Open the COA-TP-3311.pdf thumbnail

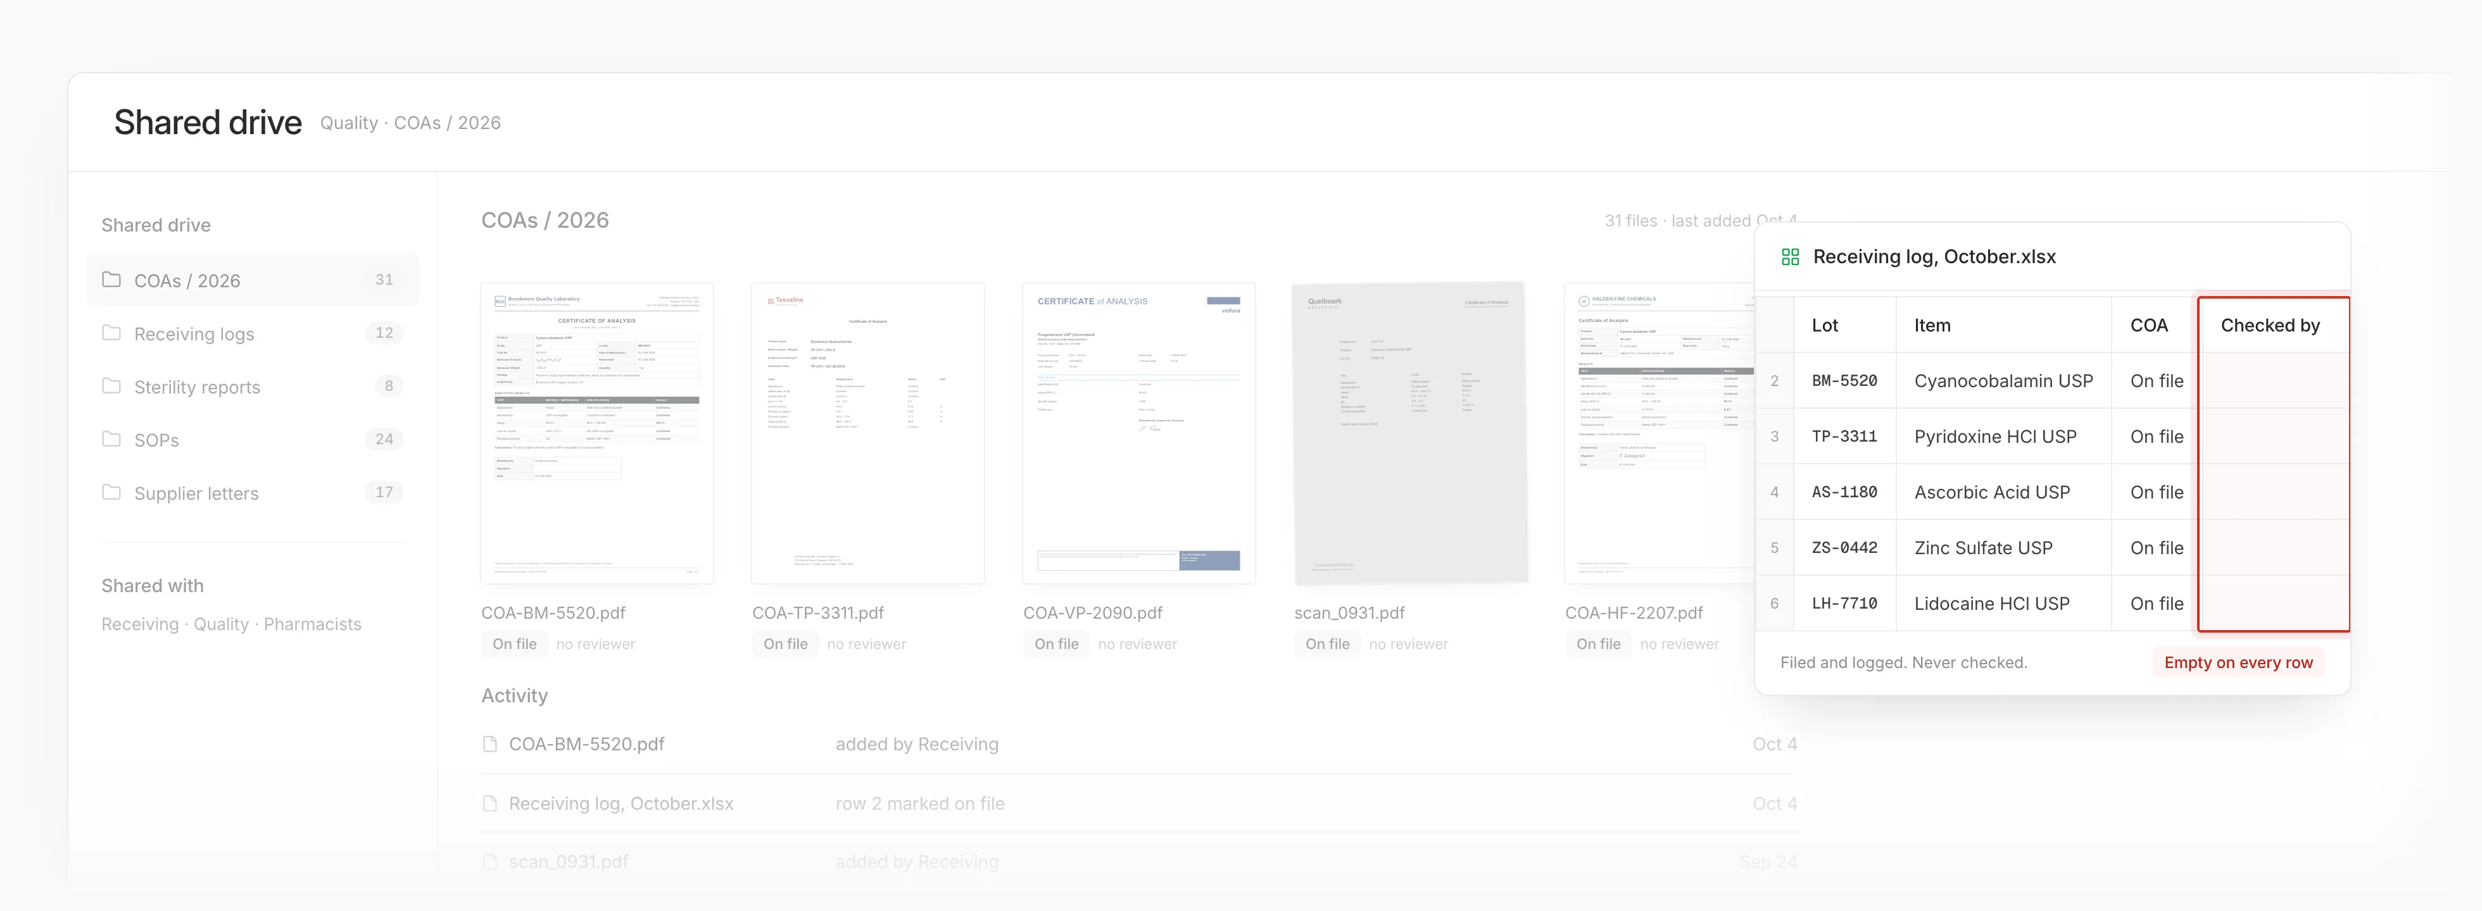[868, 433]
